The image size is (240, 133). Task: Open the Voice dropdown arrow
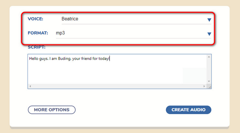click(209, 20)
